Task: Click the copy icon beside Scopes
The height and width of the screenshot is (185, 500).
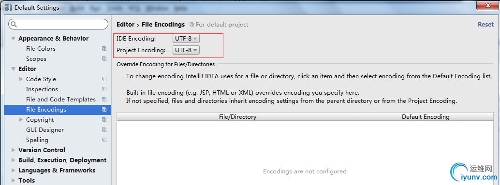Action: click(x=104, y=59)
